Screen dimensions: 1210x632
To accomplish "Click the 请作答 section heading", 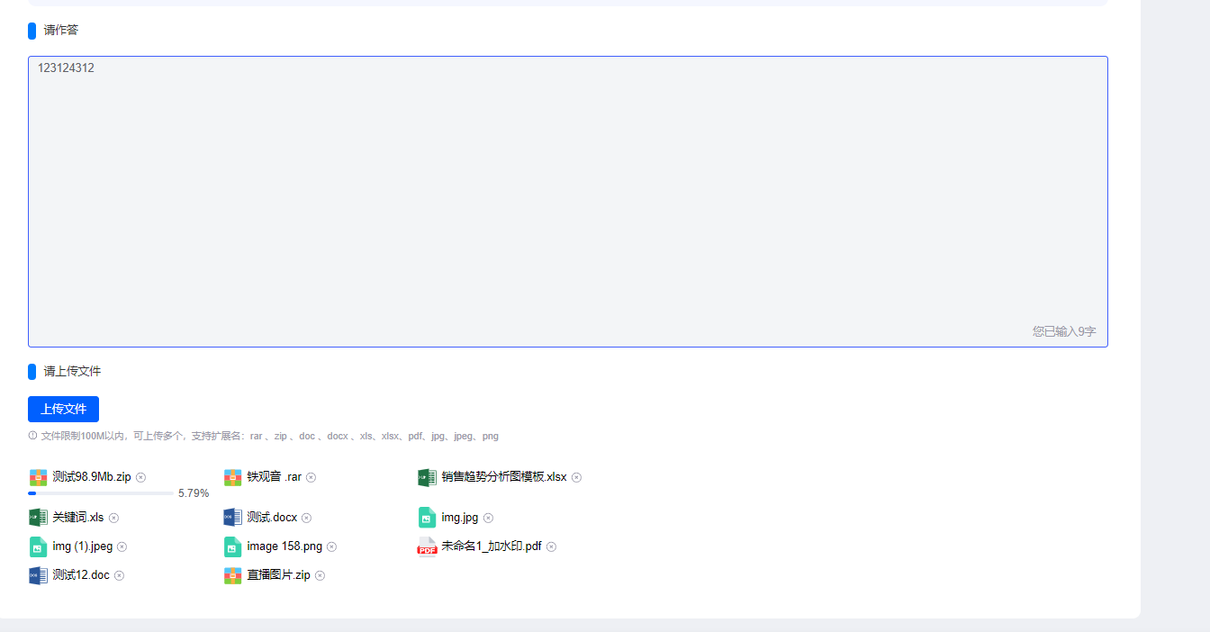I will [61, 30].
